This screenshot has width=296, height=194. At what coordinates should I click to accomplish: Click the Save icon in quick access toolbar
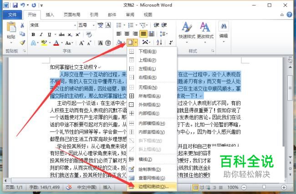pos(15,5)
